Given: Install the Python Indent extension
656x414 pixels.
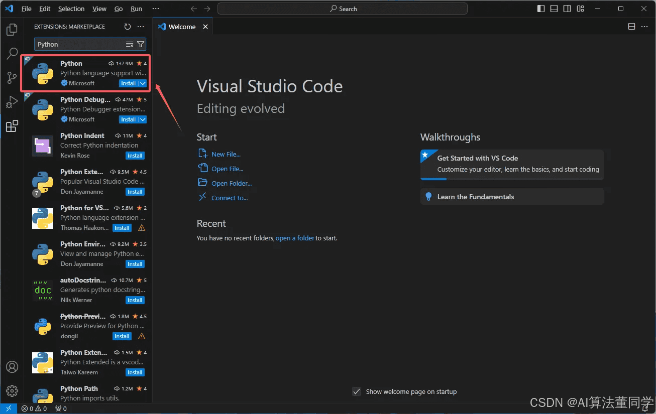Looking at the screenshot, I should (135, 156).
